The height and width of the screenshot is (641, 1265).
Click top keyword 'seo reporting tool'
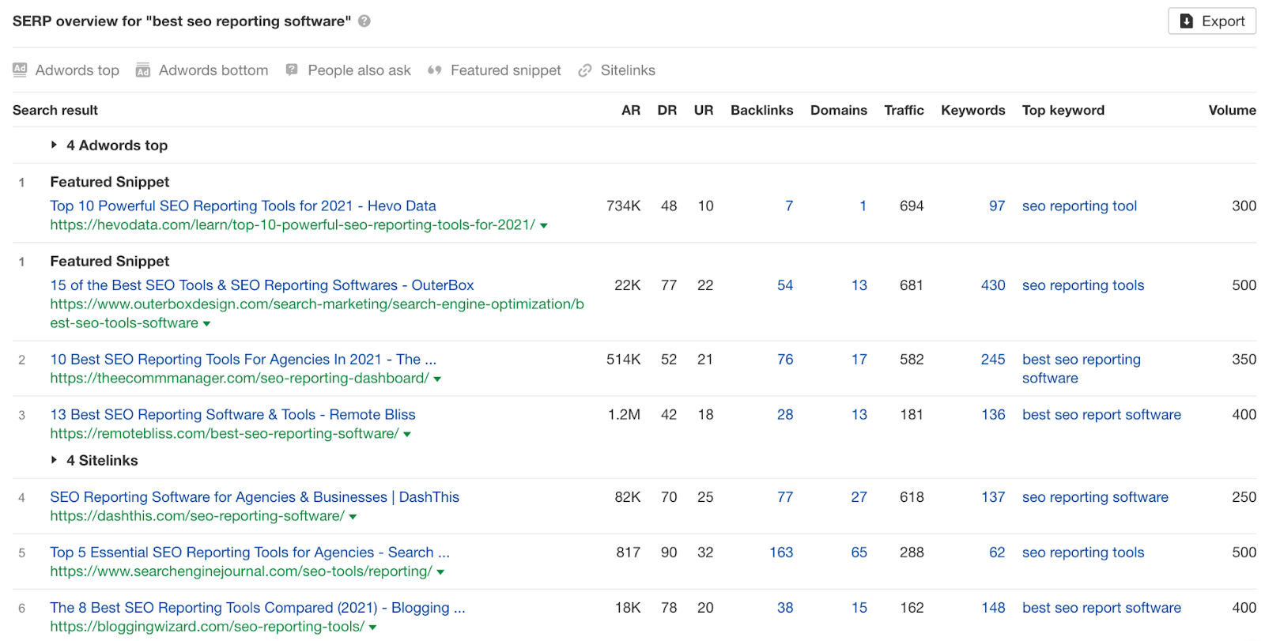point(1079,206)
